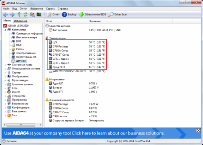Select ЦП 1 / Ядро 1 row
The width and height of the screenshot is (203, 145).
[x=77, y=59]
